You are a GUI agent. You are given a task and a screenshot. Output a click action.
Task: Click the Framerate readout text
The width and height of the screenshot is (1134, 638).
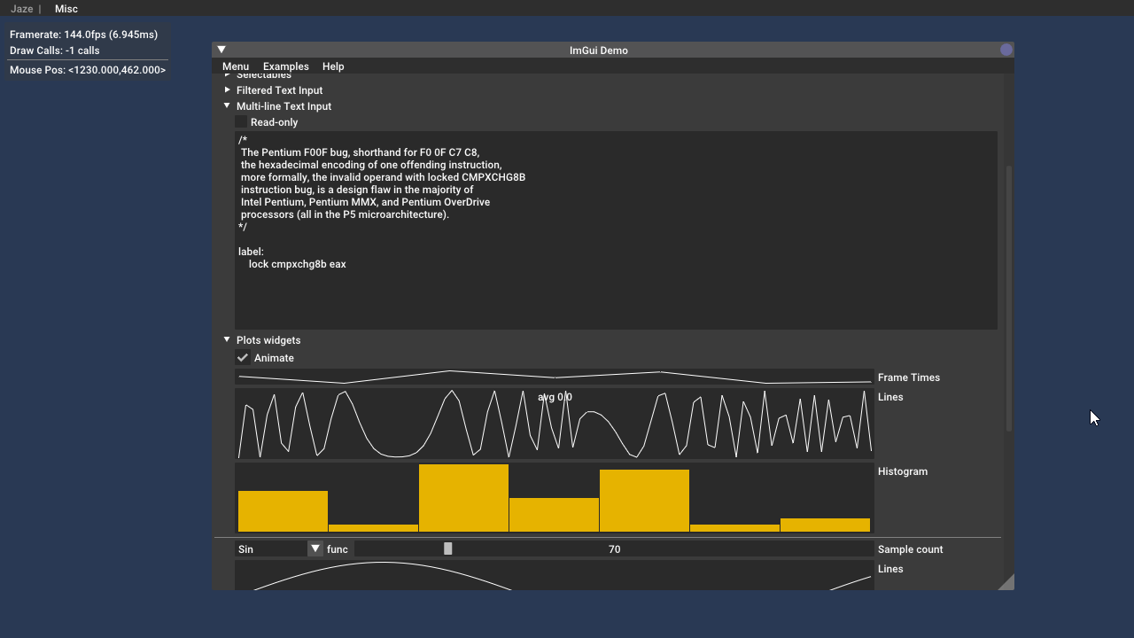click(83, 35)
